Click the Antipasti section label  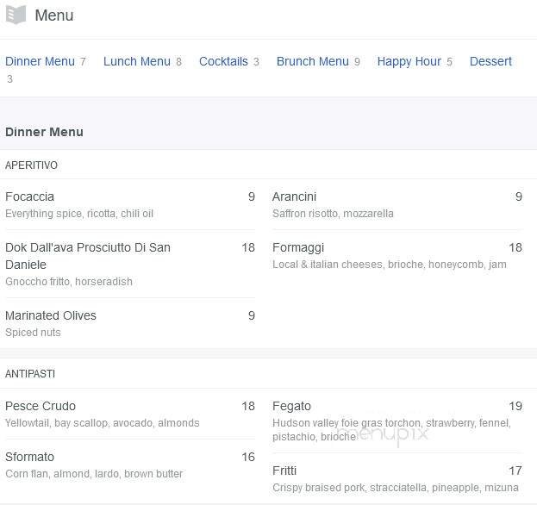tap(30, 374)
